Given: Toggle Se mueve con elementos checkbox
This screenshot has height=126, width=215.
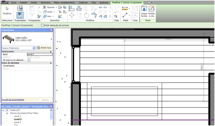Looking at the screenshot, I should [29, 60].
